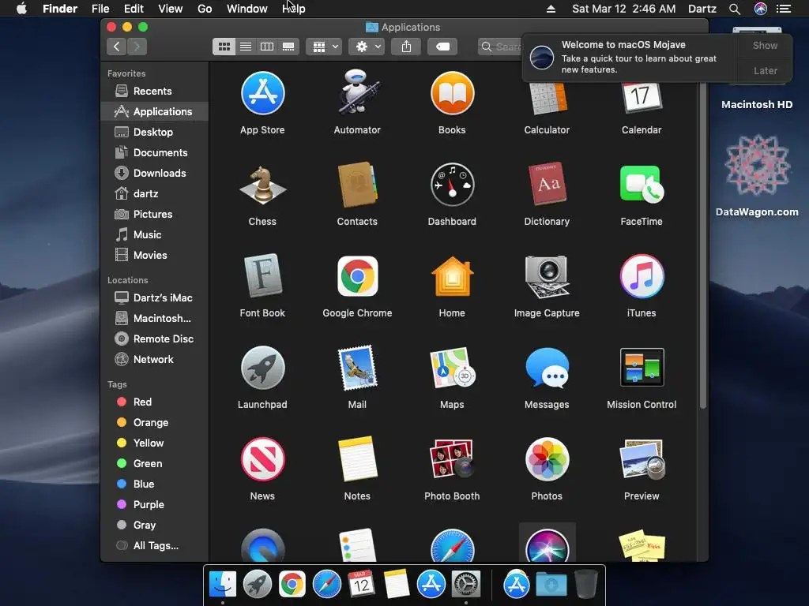
Task: Click the Photos app icon
Action: pyautogui.click(x=547, y=459)
